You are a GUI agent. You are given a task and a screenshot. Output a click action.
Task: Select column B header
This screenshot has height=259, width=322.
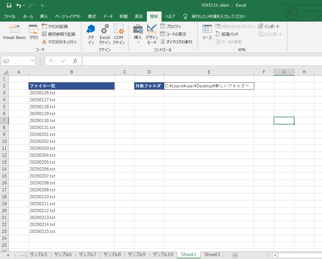pyautogui.click(x=72, y=72)
